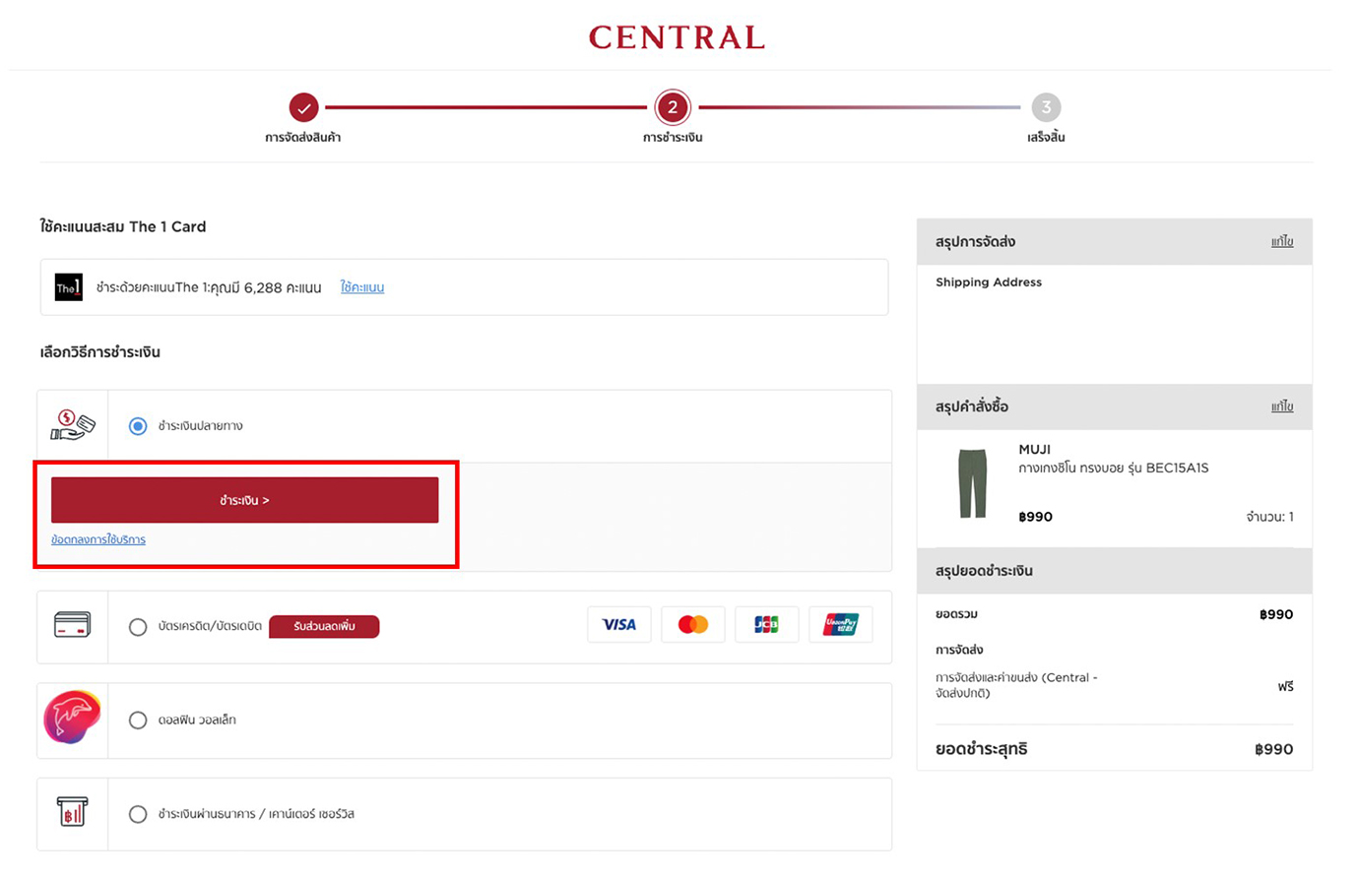Viewport: 1359px width, 876px height.
Task: Click the Dolphin Wallet logo icon
Action: (72, 718)
